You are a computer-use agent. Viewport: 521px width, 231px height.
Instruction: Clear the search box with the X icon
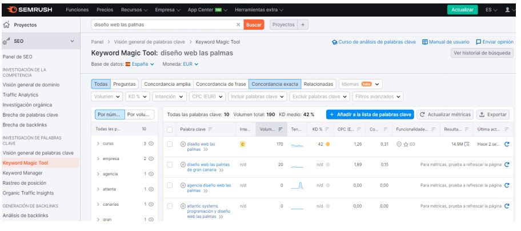click(x=238, y=25)
